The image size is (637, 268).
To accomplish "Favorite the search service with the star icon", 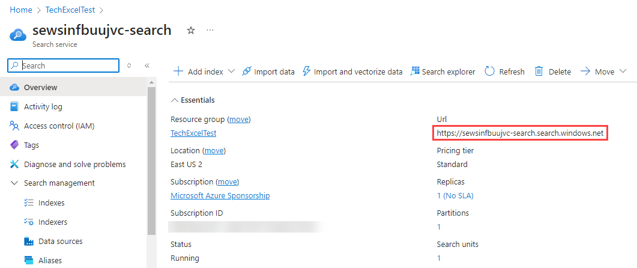I will (x=190, y=31).
